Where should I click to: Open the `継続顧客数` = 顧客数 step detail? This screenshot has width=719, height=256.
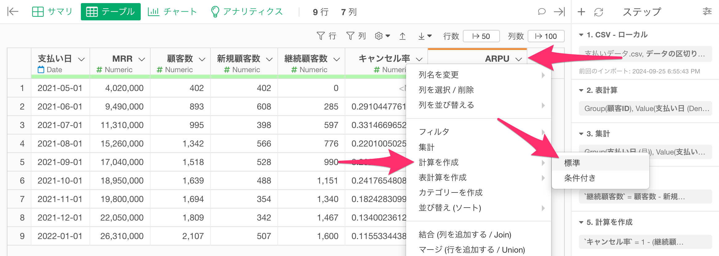point(645,196)
